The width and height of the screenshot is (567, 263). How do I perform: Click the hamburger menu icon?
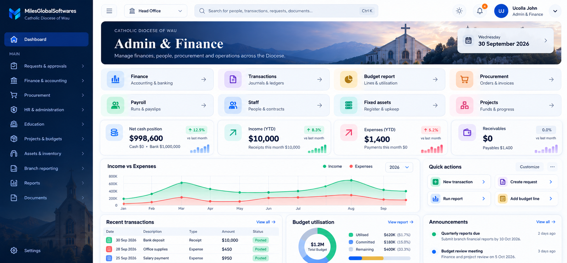click(x=109, y=11)
